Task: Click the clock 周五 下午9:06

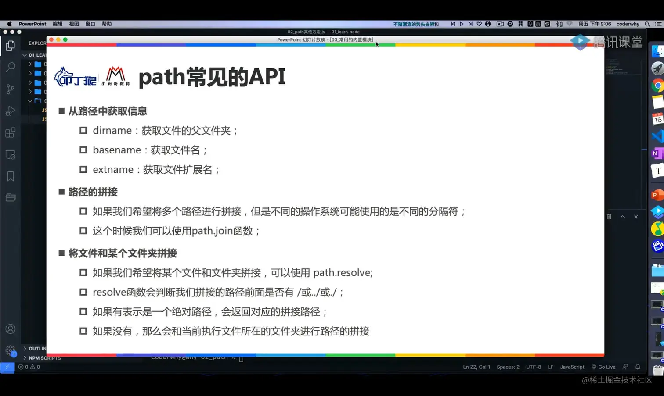Action: (595, 24)
